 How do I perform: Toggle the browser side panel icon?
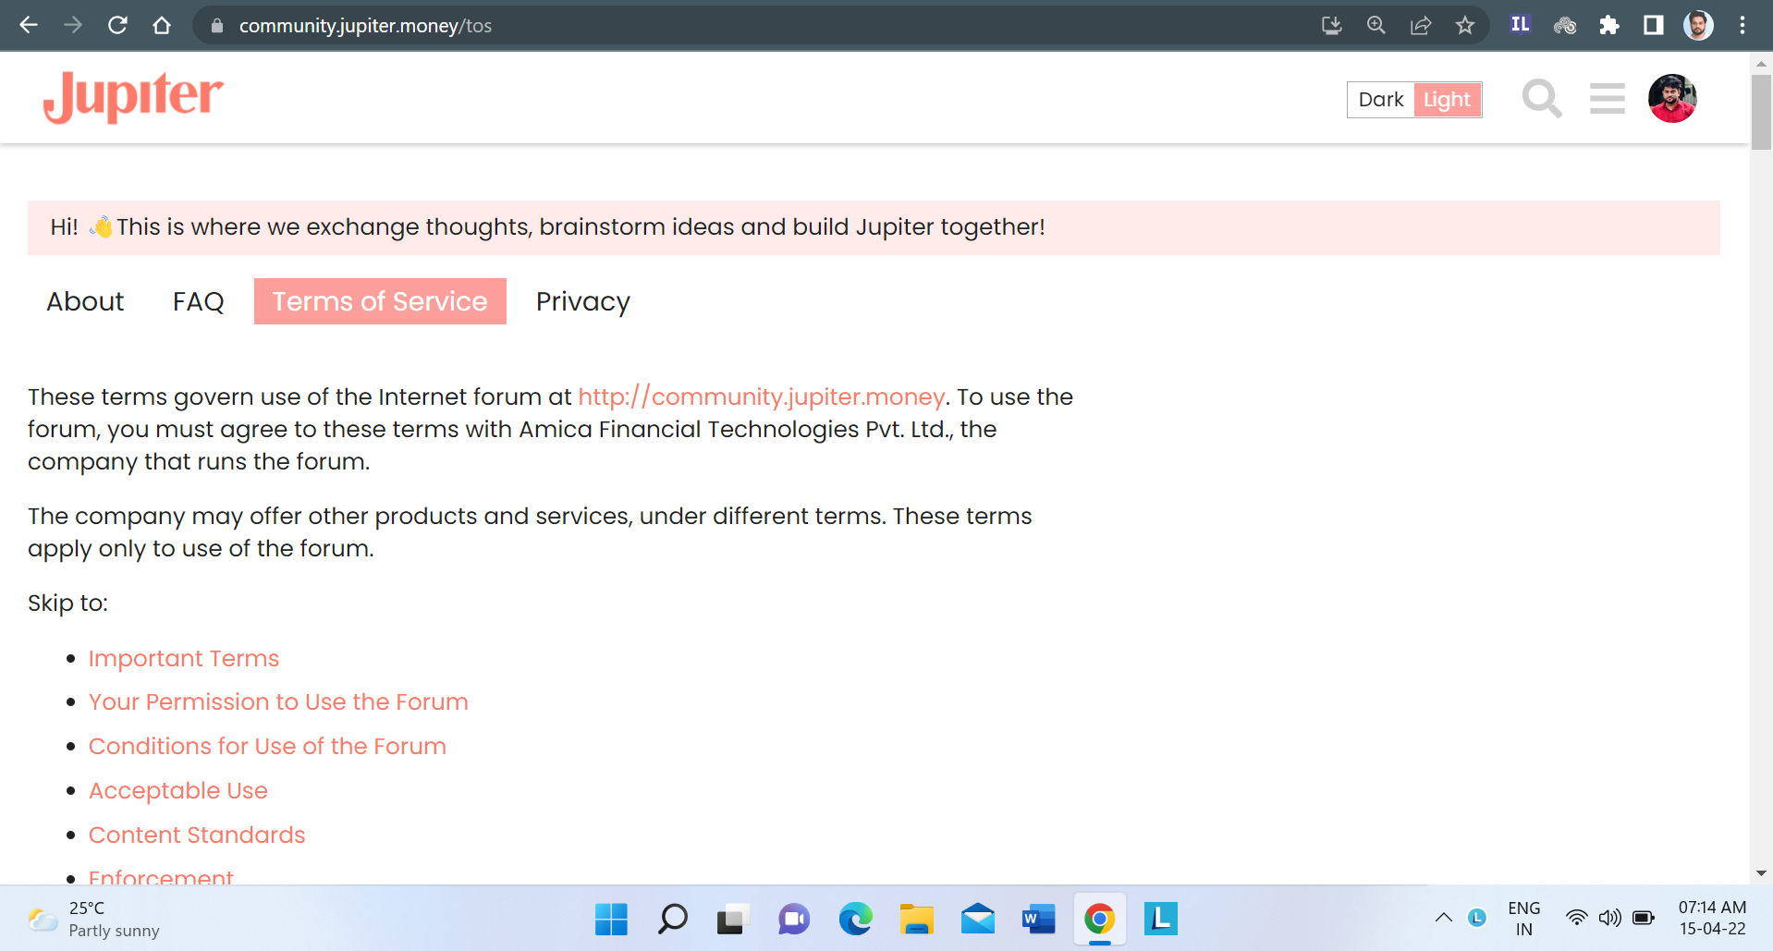tap(1654, 25)
